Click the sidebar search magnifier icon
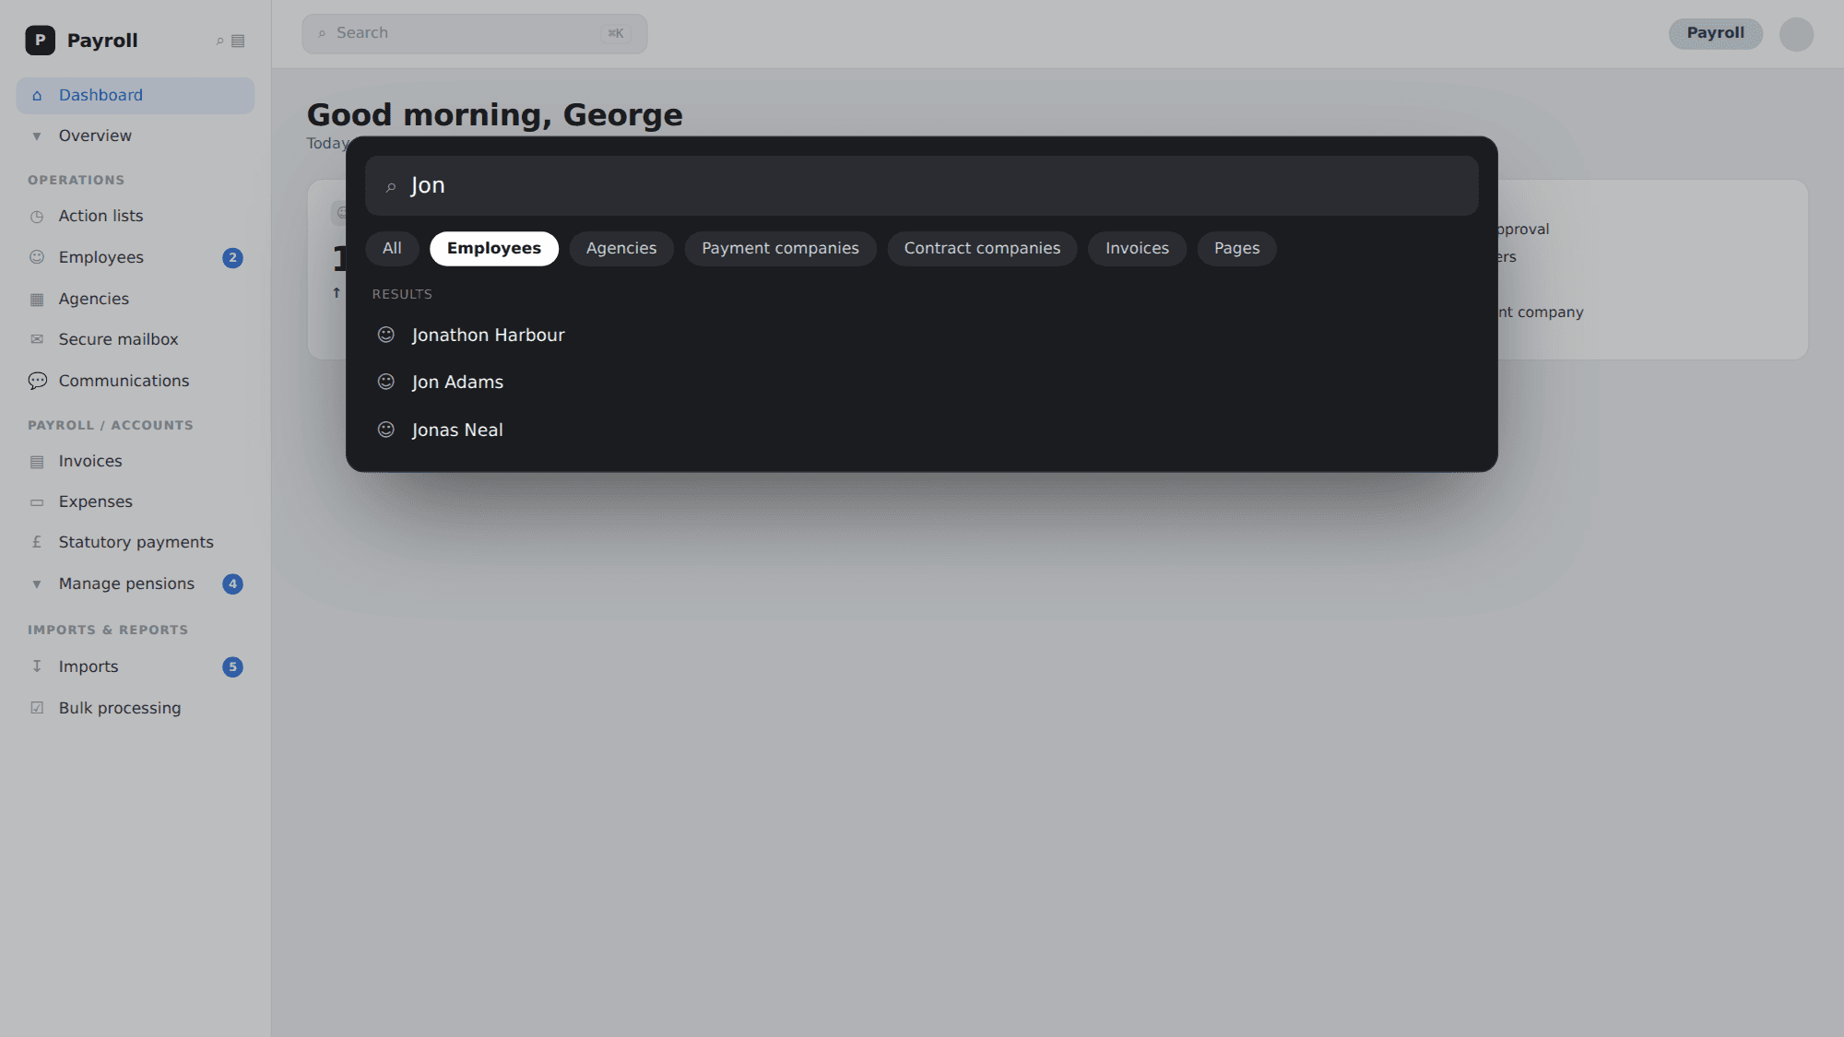 pyautogui.click(x=219, y=41)
